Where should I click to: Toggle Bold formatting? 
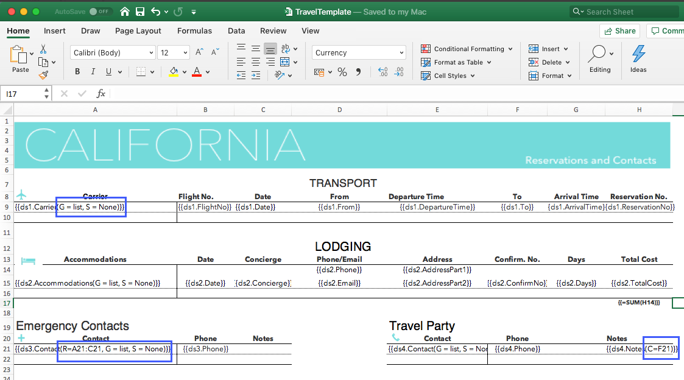tap(77, 71)
